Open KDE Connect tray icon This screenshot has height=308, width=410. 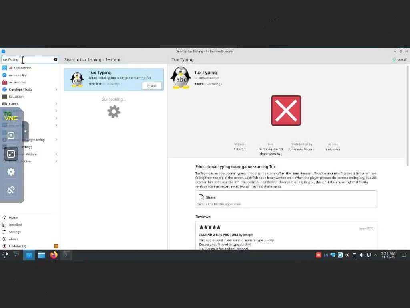(333, 255)
